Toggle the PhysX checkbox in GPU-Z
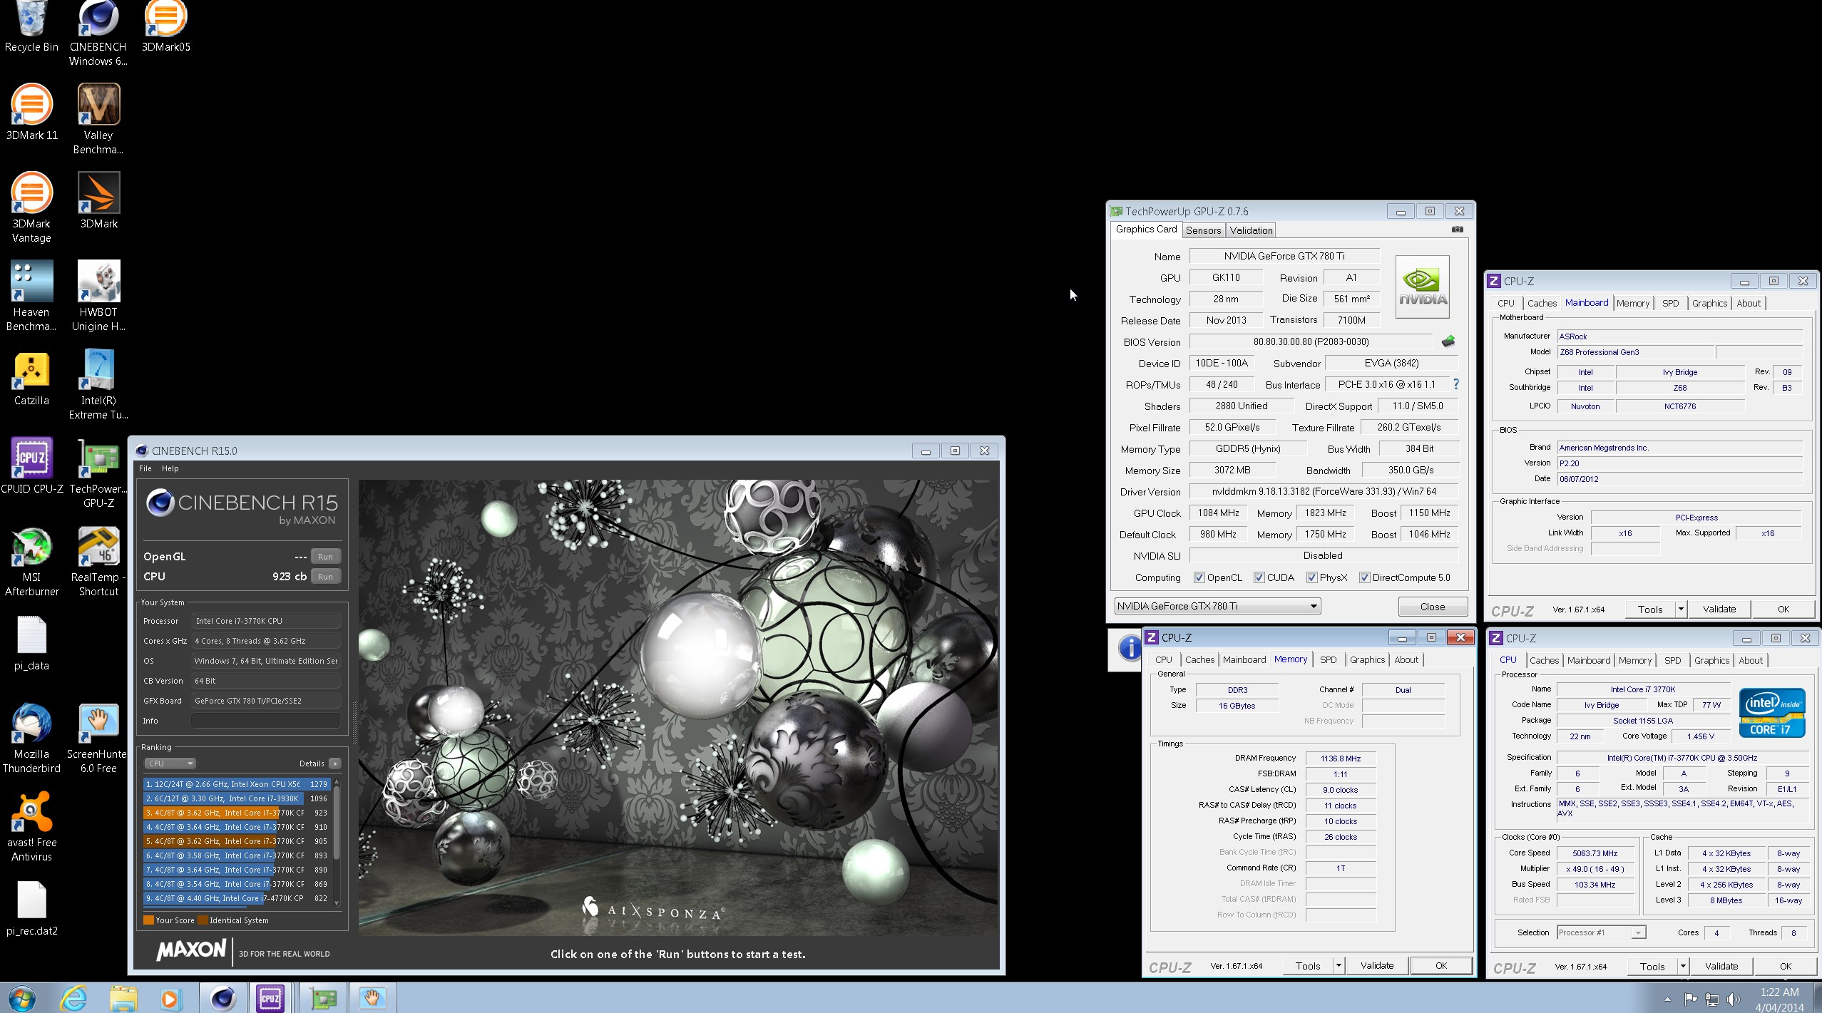1822x1013 pixels. pos(1311,577)
